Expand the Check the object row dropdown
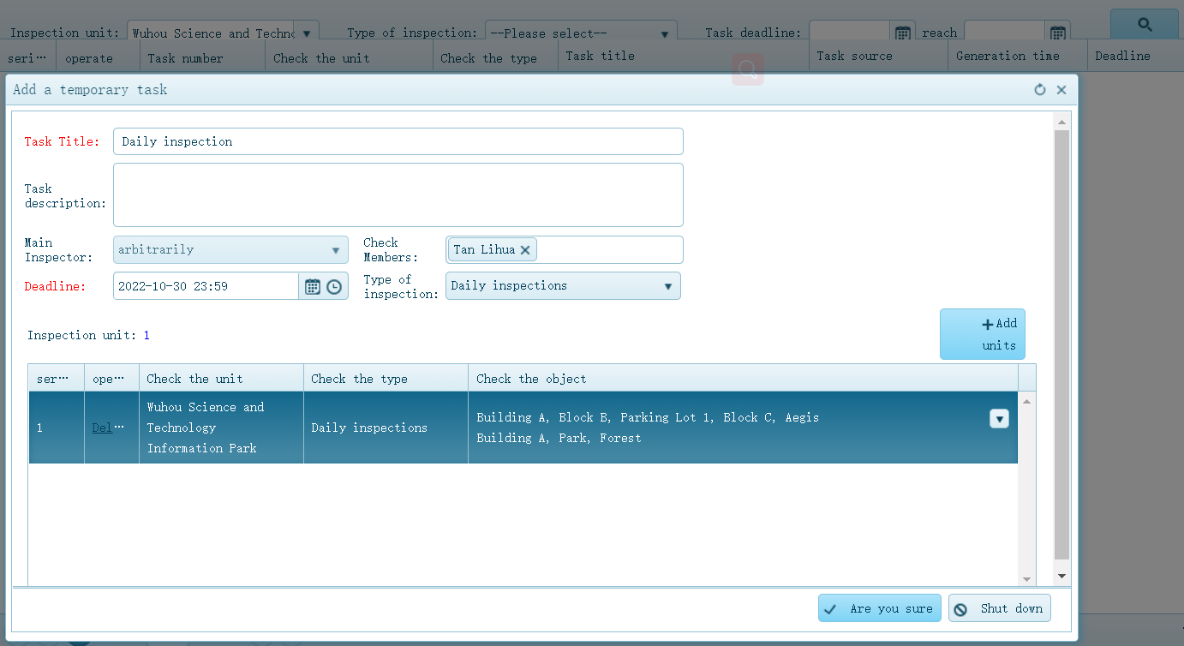Viewport: 1184px width, 646px height. coord(999,419)
